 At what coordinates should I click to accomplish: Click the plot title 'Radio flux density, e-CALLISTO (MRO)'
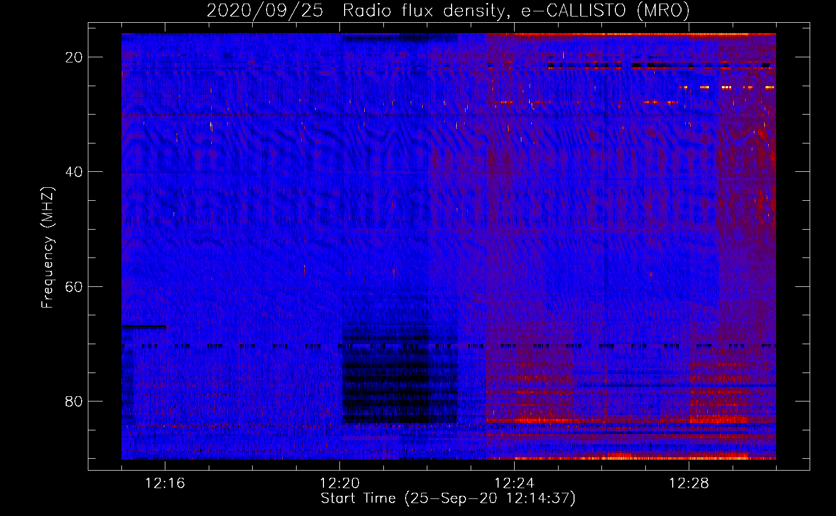(516, 10)
